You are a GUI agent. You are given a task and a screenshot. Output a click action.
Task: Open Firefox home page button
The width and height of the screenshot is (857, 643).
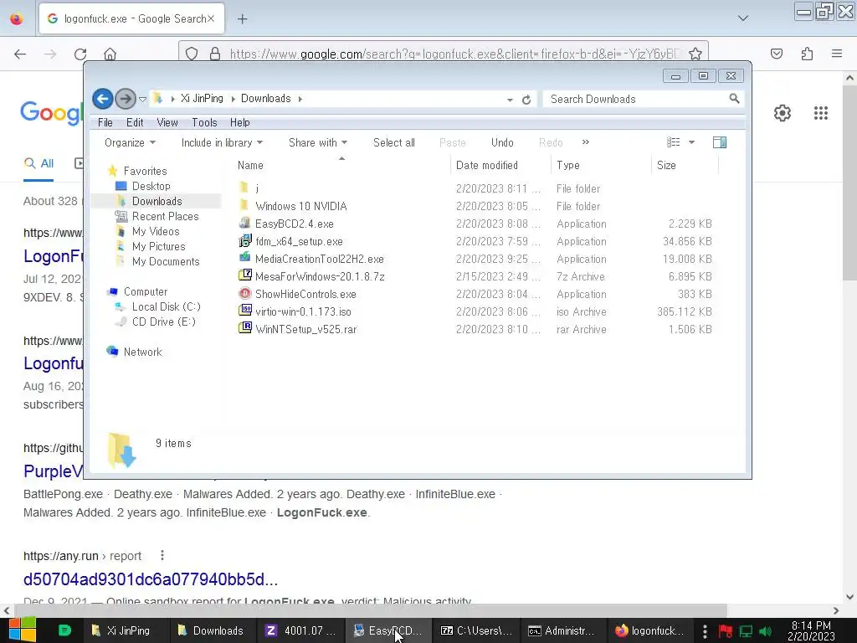[x=110, y=54]
